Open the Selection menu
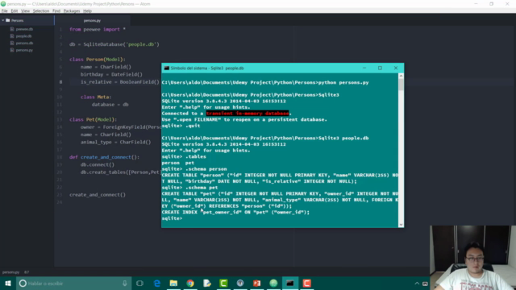Screen dimensions: 516x290 click(x=41, y=10)
